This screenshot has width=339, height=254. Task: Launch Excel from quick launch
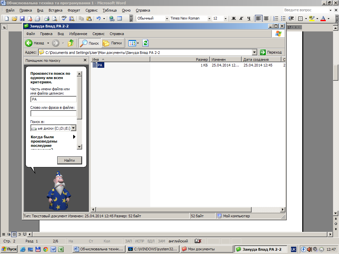[61, 249]
